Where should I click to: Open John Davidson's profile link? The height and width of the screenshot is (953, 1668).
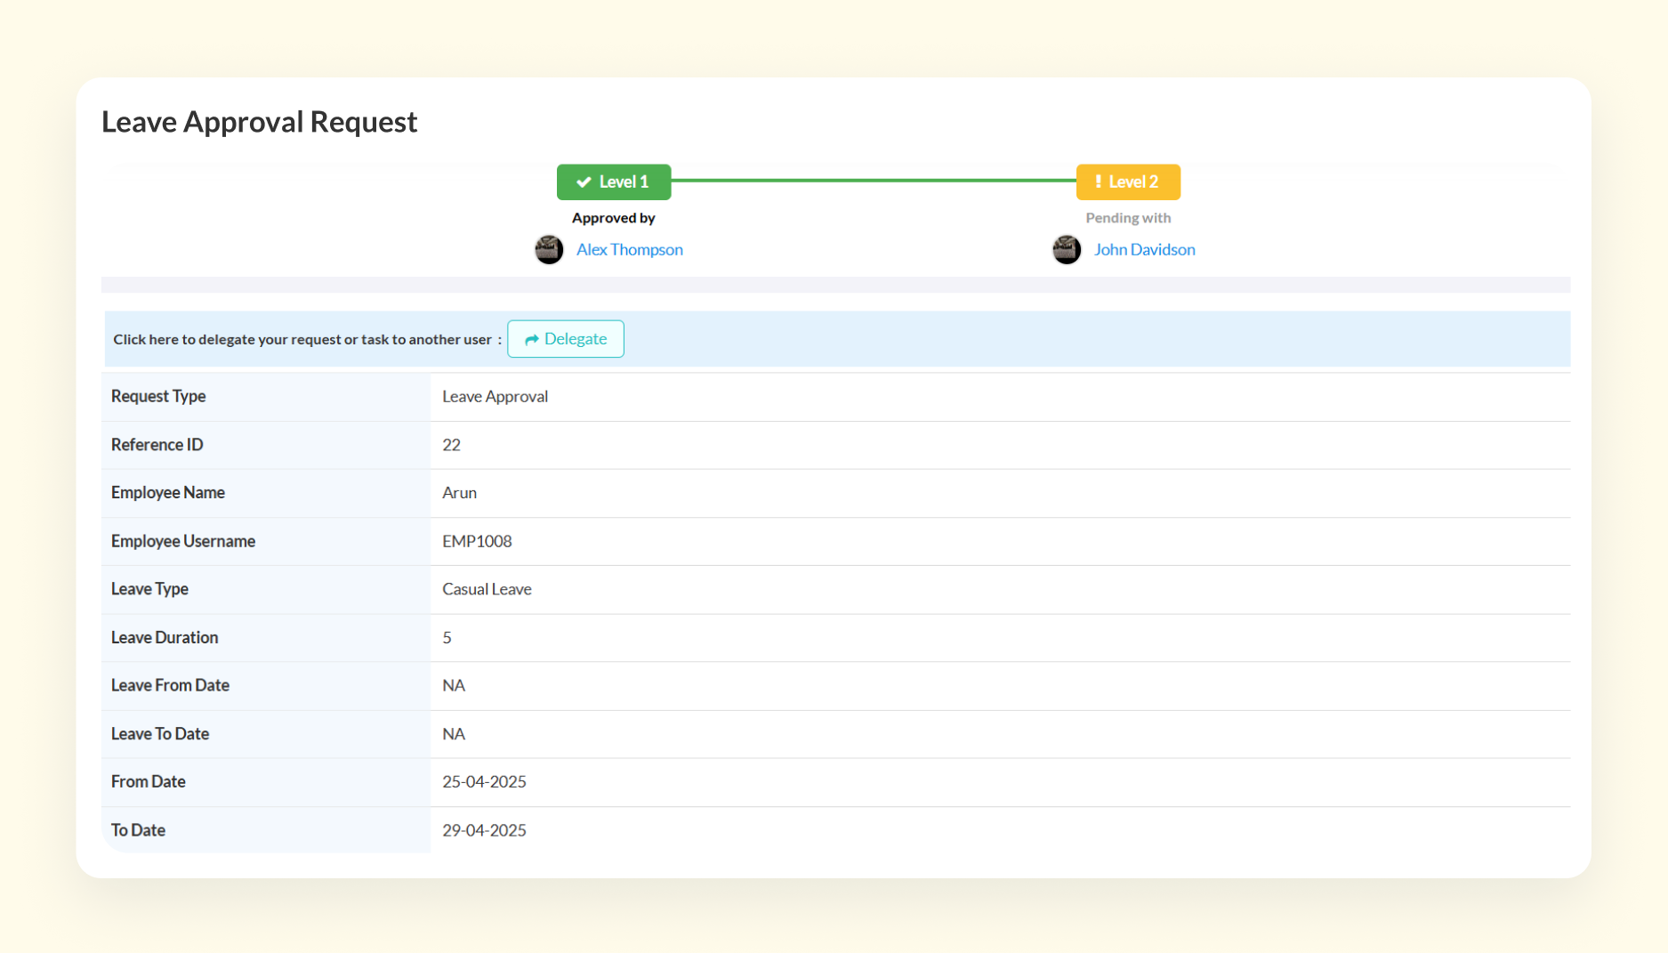coord(1144,250)
